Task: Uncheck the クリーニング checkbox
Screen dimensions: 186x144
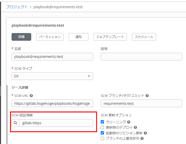Action: coord(102,122)
